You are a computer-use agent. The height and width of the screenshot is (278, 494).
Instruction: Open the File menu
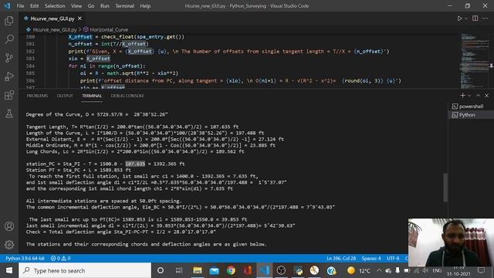tap(20, 6)
